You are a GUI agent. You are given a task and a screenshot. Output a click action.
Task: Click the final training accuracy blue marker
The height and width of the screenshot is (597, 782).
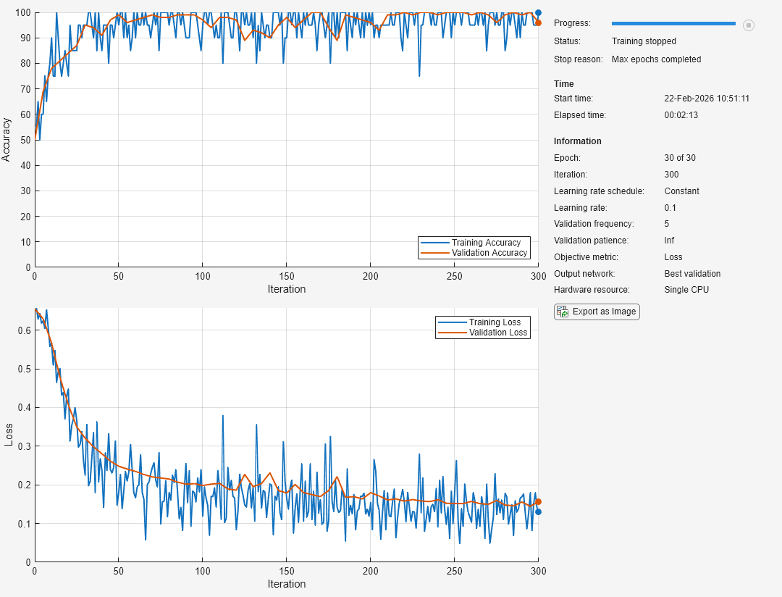click(x=538, y=12)
